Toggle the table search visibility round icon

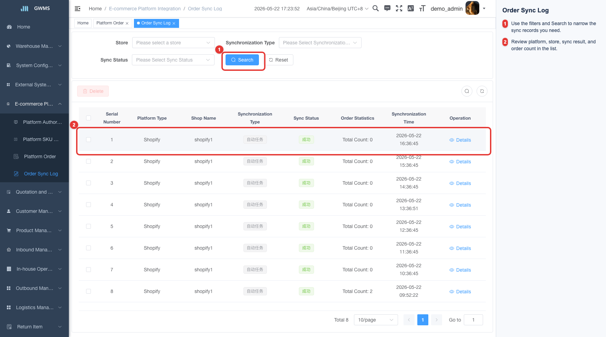coord(467,91)
